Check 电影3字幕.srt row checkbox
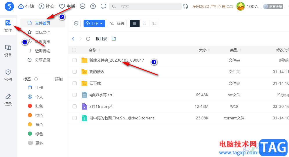This screenshot has height=157, width=289. coord(75,95)
